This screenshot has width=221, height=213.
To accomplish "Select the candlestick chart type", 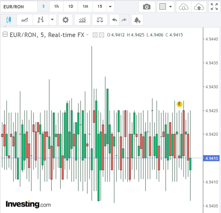I will tap(8, 20).
